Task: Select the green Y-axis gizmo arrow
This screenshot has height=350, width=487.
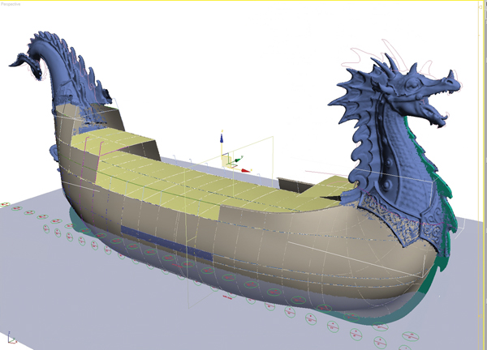Action: pyautogui.click(x=236, y=160)
